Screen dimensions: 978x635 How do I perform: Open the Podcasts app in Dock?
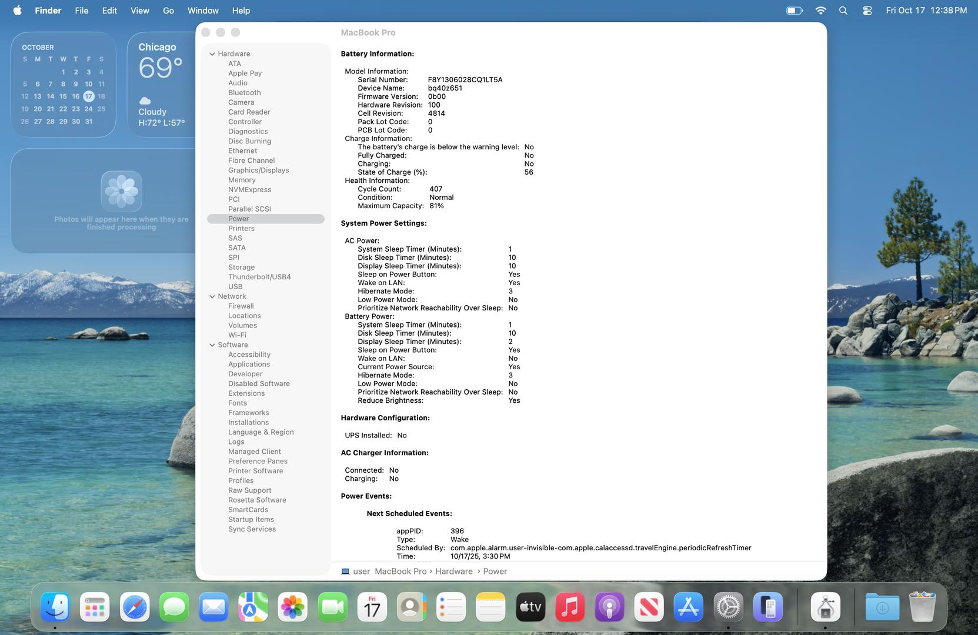609,607
